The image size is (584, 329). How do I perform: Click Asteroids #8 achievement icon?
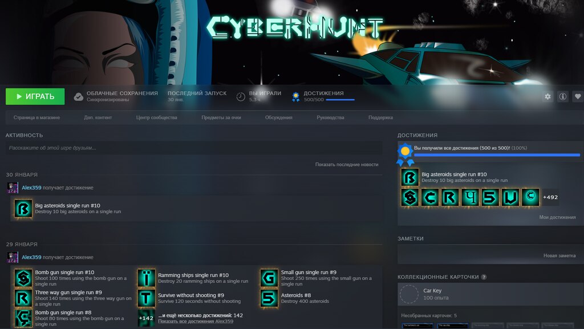tap(269, 298)
